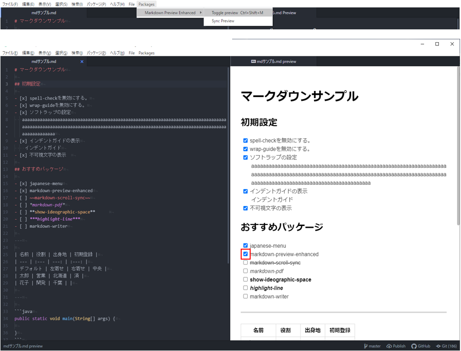Enable the highlight-line checkbox
Image resolution: width=461 pixels, height=351 pixels.
[x=245, y=288]
